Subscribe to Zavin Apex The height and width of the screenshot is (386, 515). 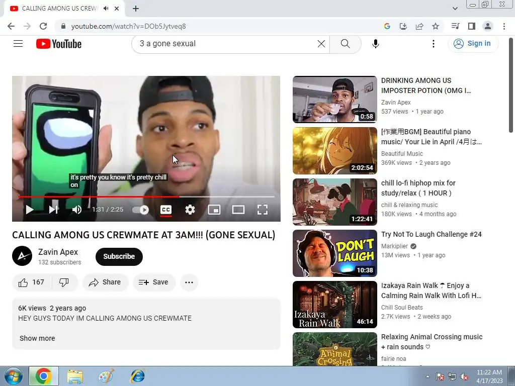(x=119, y=256)
